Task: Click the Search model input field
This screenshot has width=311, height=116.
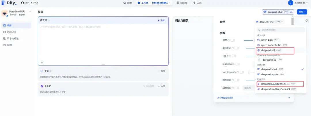Action: 281,30
